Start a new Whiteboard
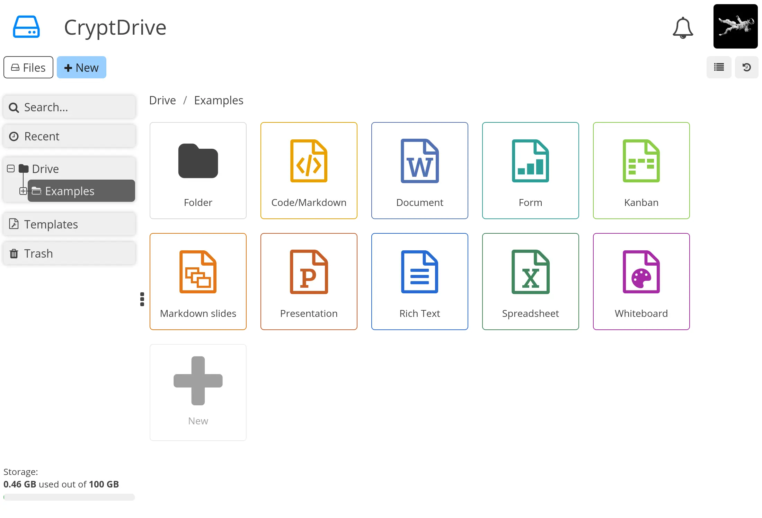 (x=641, y=282)
